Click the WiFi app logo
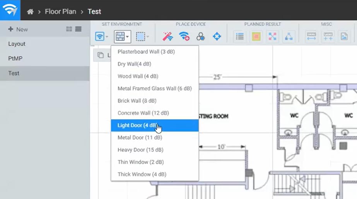The height and width of the screenshot is (199, 357). pyautogui.click(x=10, y=10)
